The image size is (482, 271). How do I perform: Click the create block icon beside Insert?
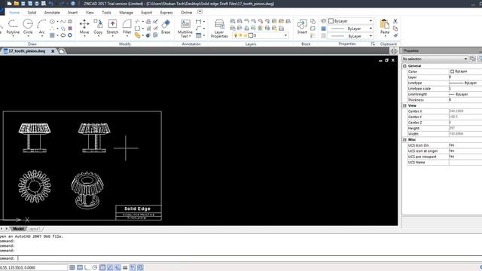[x=313, y=22]
